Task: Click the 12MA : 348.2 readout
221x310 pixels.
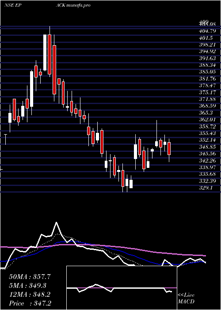Action: pos(30,294)
